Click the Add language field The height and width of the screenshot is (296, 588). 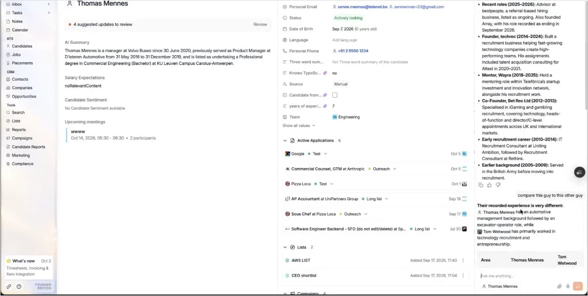(344, 40)
